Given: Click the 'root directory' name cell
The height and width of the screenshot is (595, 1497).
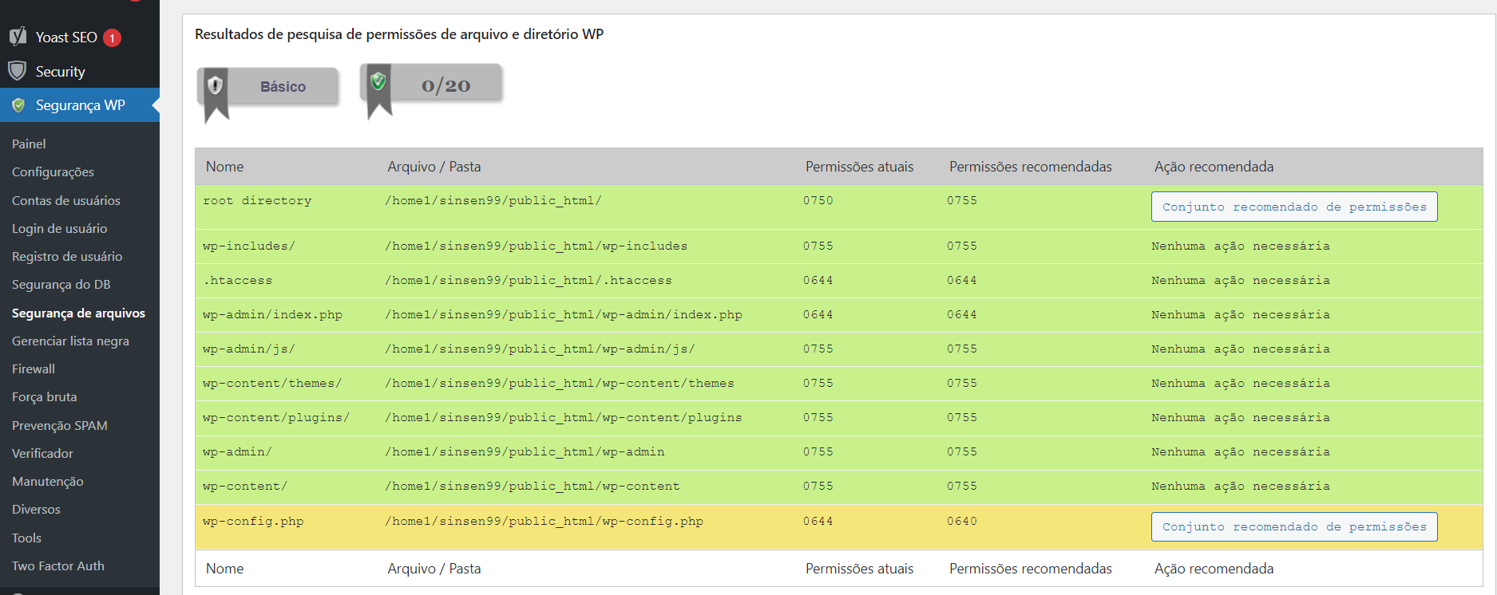Looking at the screenshot, I should coord(257,200).
